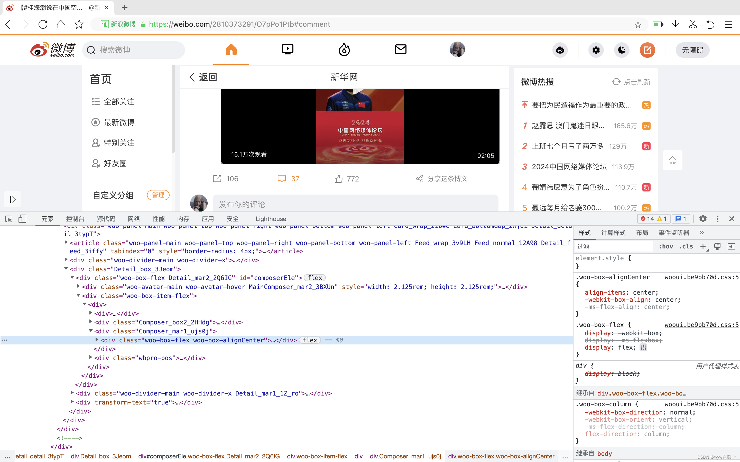
Task: Collapse the Detail_box_3Jeom div
Action: 66,268
